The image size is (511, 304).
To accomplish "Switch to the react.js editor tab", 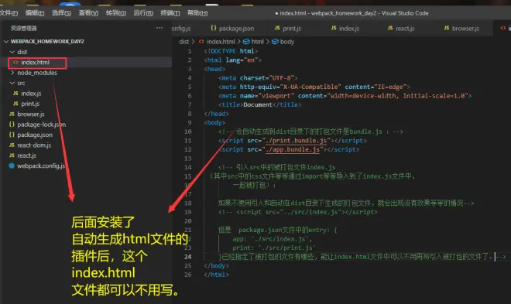I will [401, 29].
